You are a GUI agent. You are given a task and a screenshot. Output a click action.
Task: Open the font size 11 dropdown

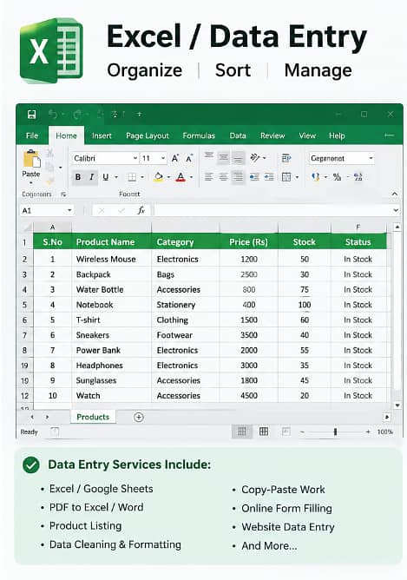click(x=163, y=158)
